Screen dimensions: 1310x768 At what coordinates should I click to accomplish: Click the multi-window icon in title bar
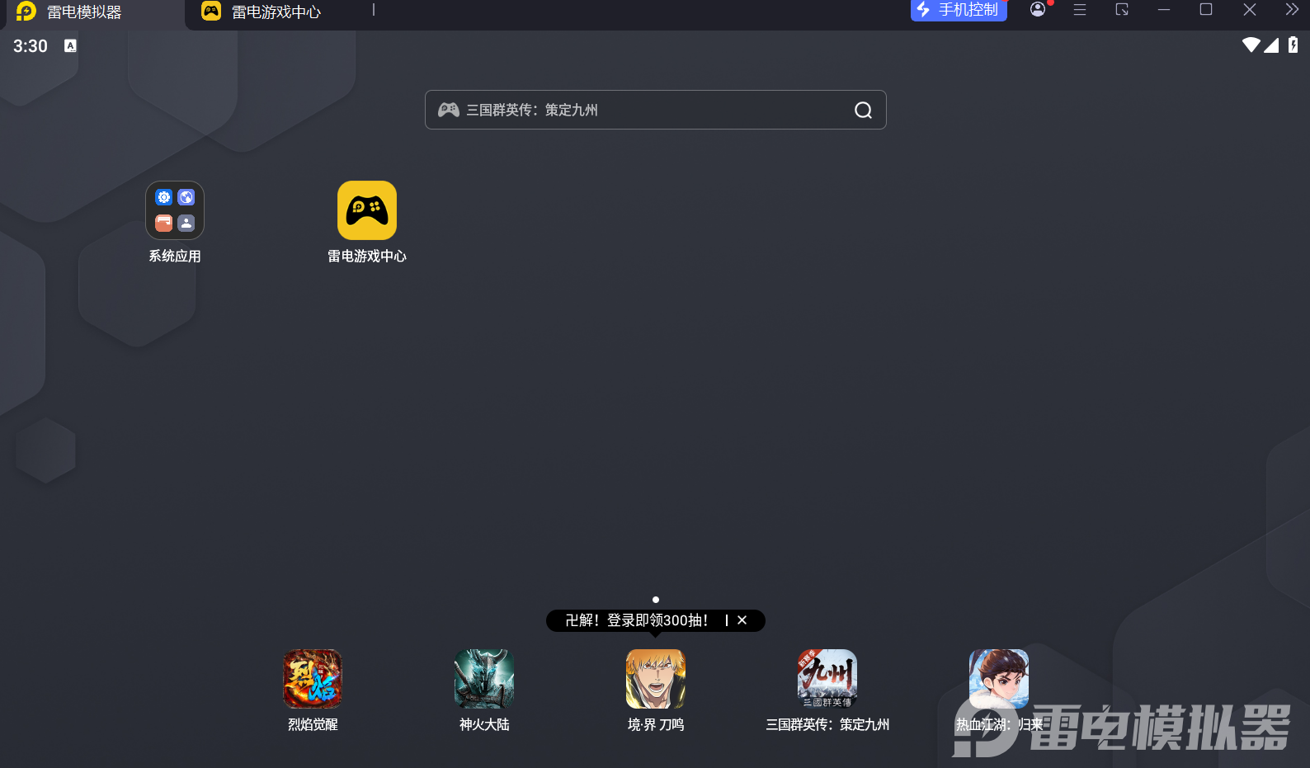tap(1122, 10)
